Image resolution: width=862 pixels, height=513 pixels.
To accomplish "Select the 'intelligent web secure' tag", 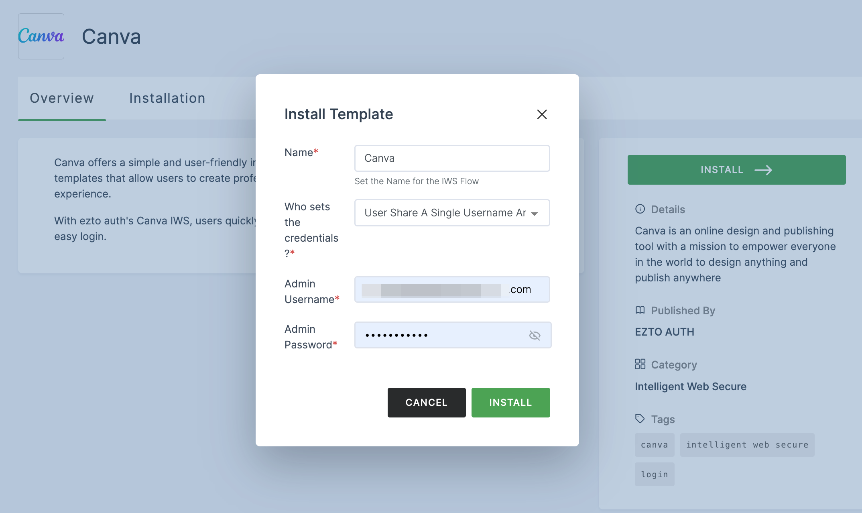I will 747,445.
